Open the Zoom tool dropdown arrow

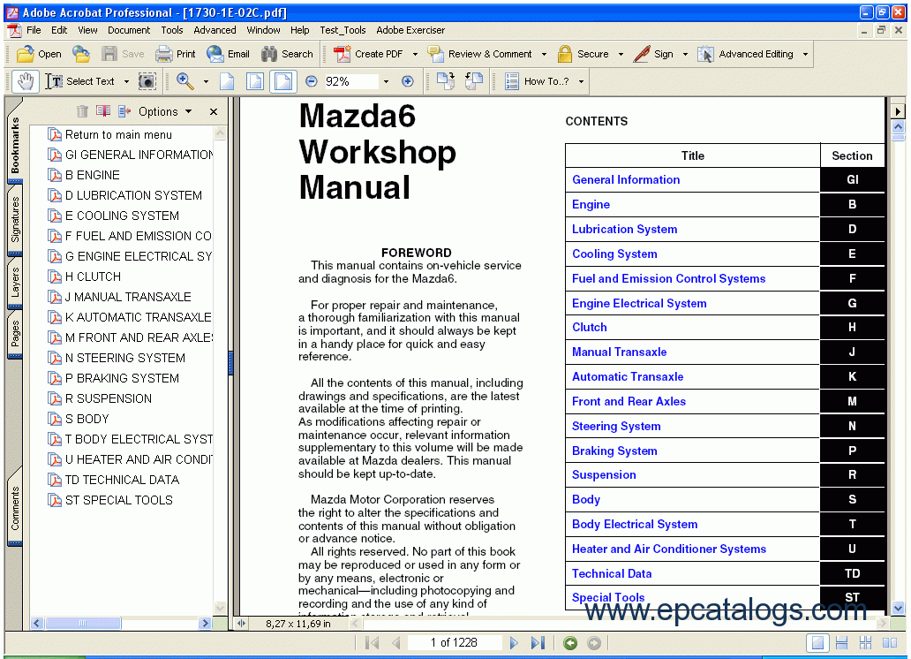click(x=206, y=81)
